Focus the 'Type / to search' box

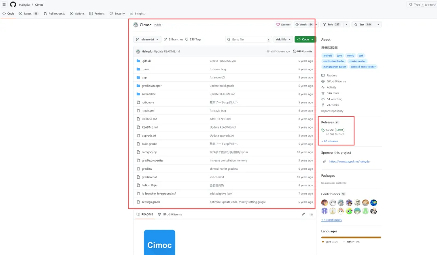(422, 4)
